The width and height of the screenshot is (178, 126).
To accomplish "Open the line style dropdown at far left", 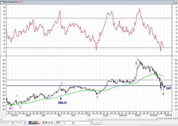I will point(12,123).
